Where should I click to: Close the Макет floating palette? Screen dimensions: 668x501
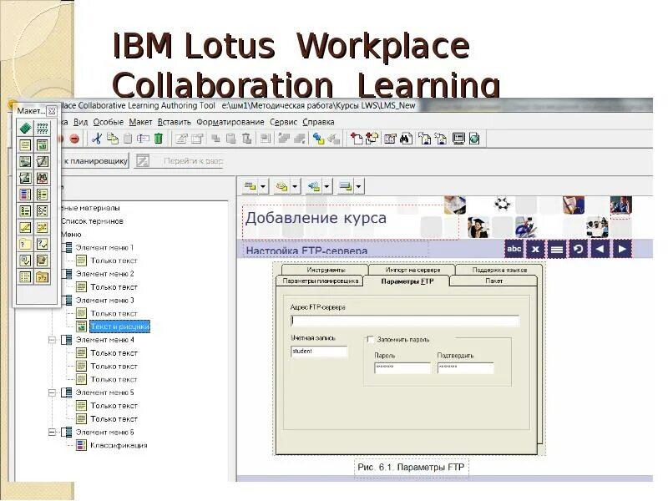point(52,111)
